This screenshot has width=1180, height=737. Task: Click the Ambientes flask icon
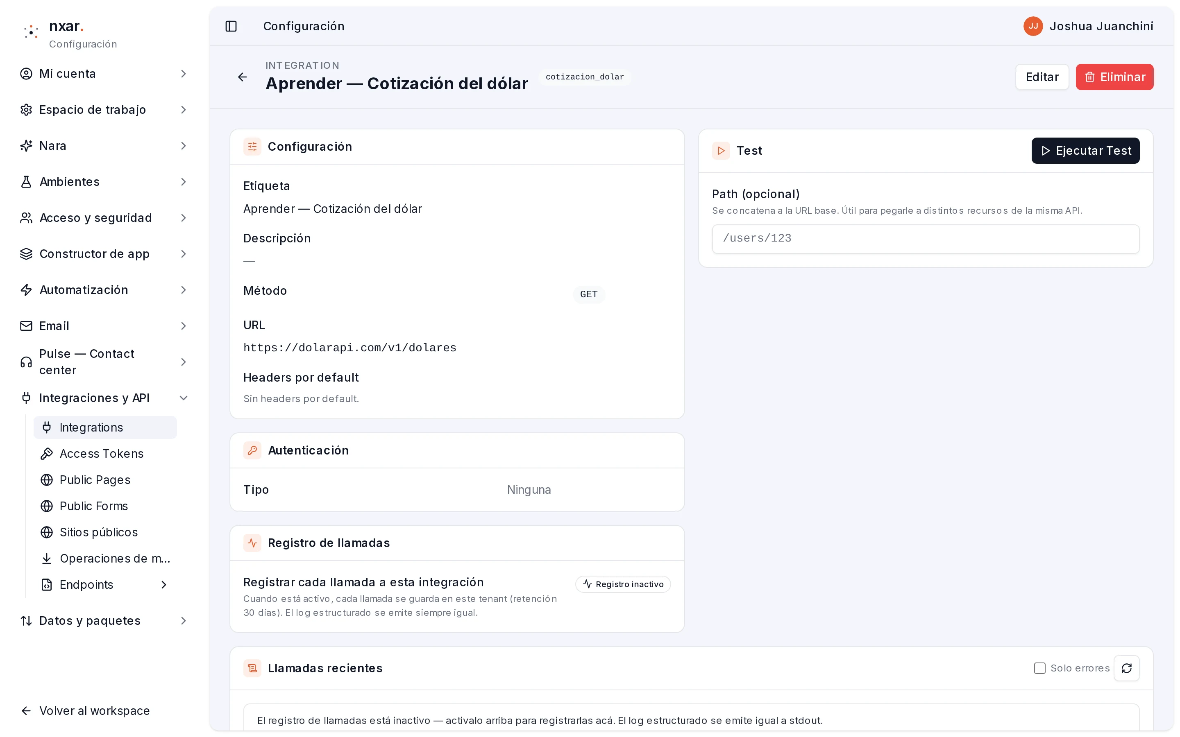point(26,182)
